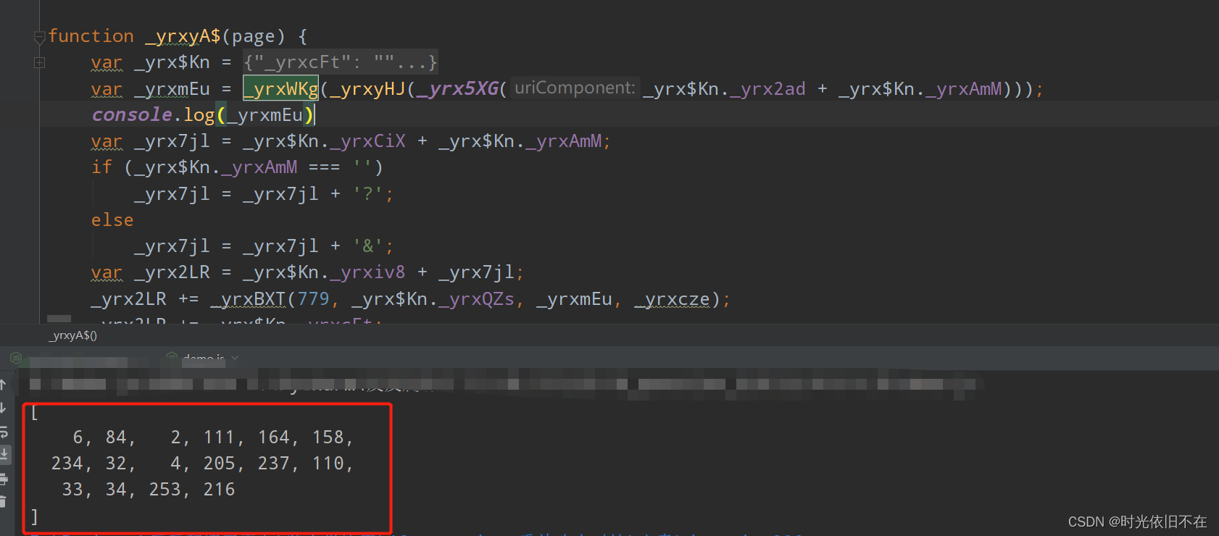Click the _yrxcze argument
Viewport: 1219px width, 536px height.
coord(672,299)
